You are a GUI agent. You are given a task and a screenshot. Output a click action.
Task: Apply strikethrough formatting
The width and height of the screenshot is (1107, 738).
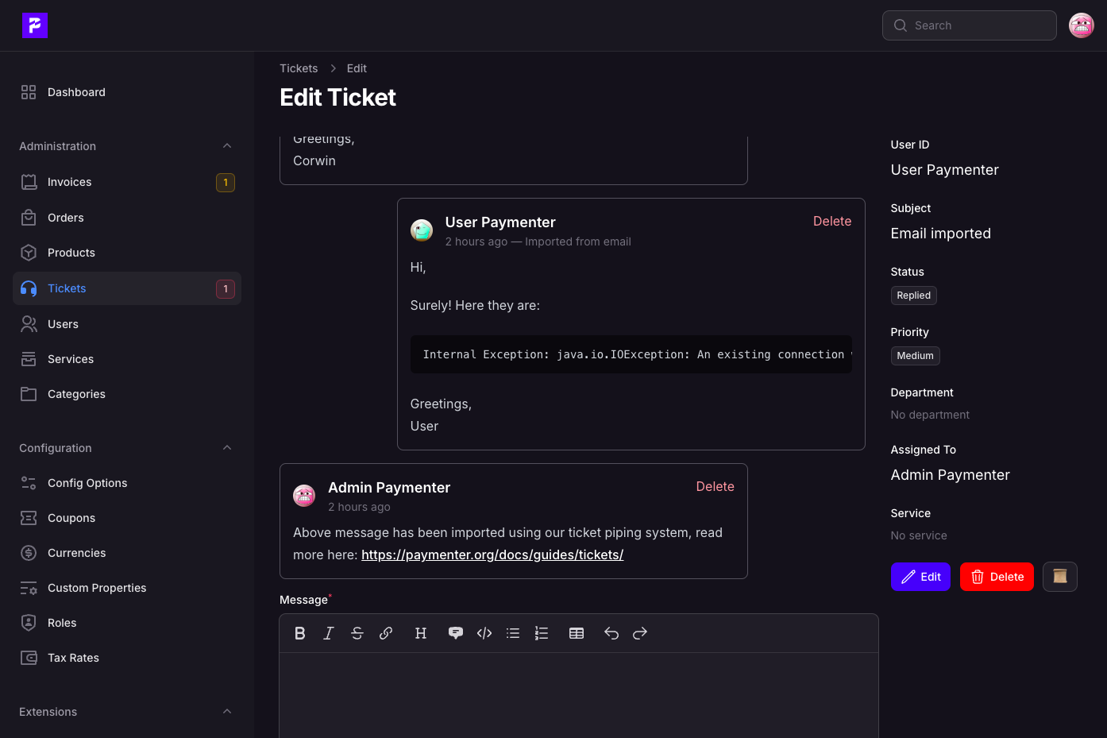coord(357,633)
